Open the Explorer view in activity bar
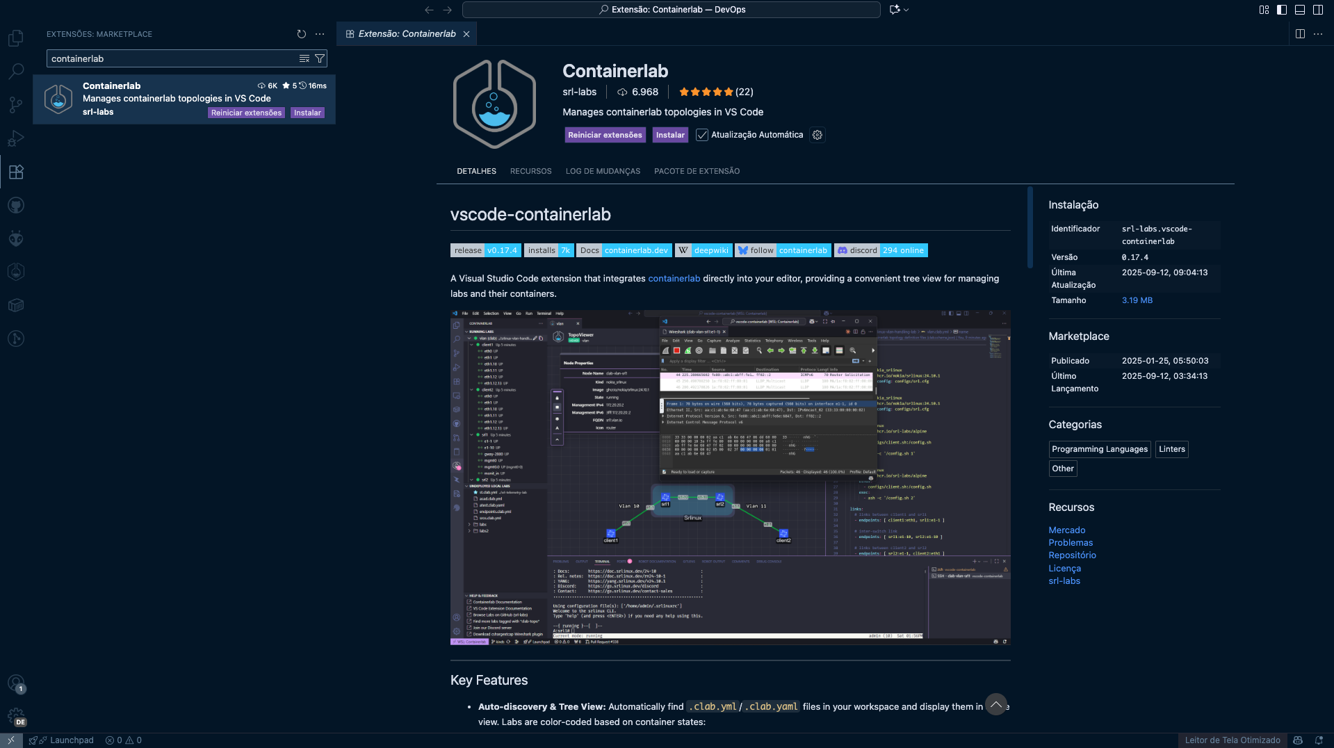 16,38
